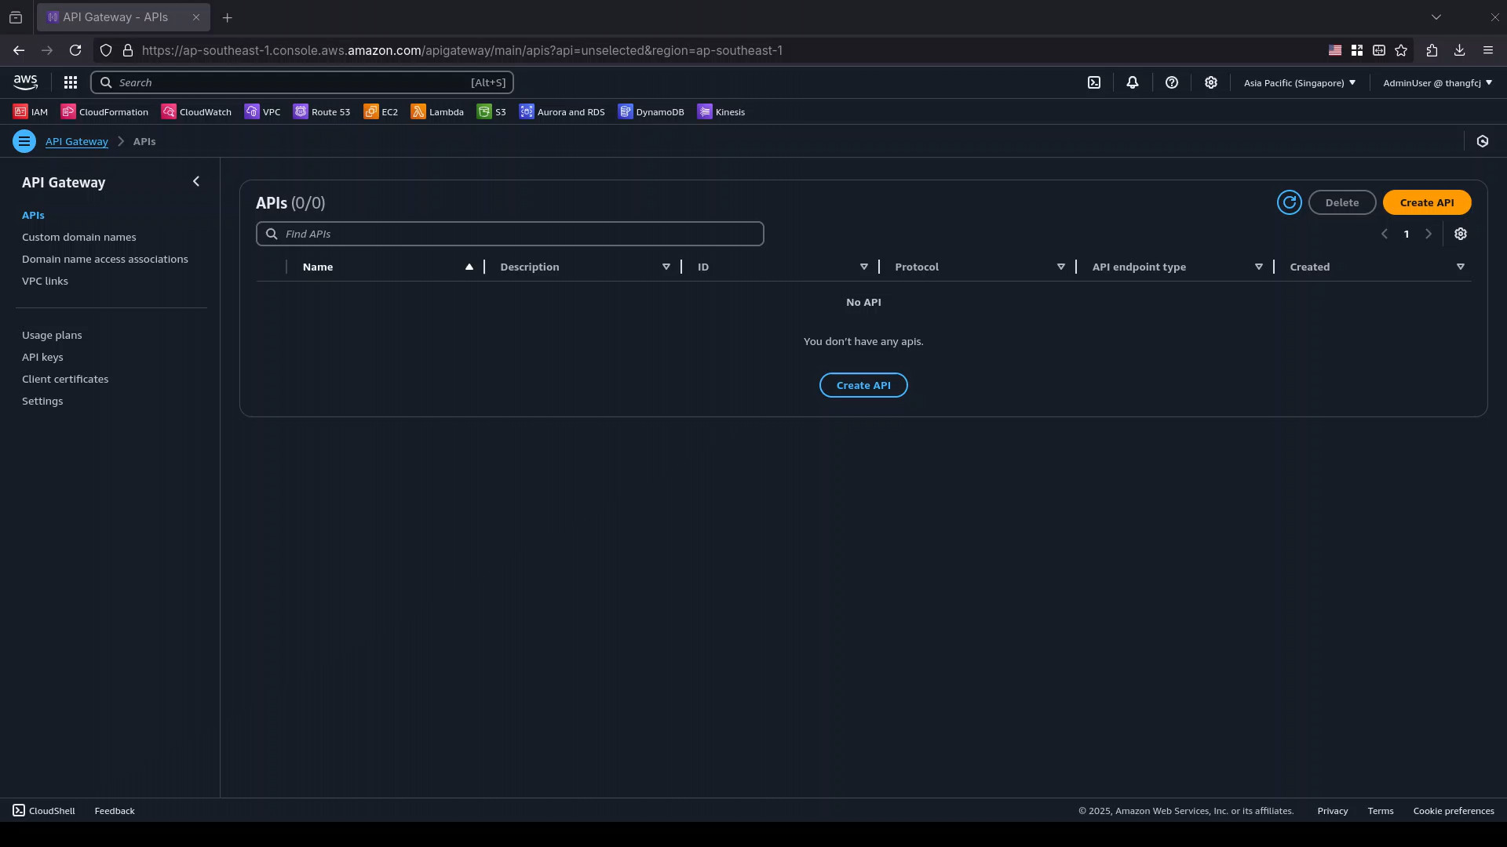Image resolution: width=1507 pixels, height=847 pixels.
Task: Open the notifications bell
Action: click(1133, 82)
